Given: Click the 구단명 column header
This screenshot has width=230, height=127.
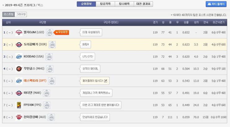Looking at the screenshot, I should [42, 22].
